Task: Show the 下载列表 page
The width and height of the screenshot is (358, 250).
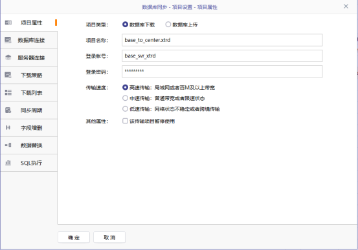Action: (x=28, y=93)
